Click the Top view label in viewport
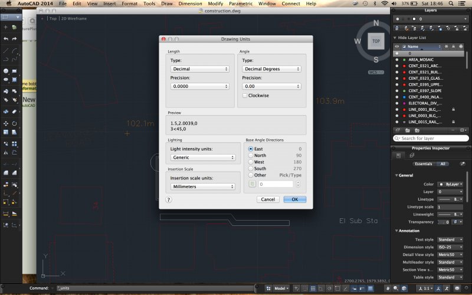This screenshot has height=295, width=472. click(x=53, y=18)
